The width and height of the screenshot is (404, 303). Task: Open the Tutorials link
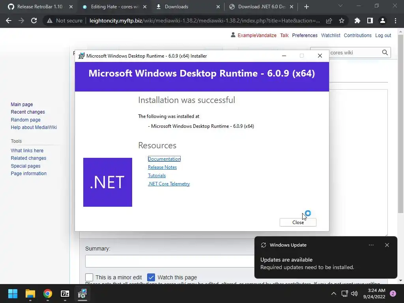[157, 175]
